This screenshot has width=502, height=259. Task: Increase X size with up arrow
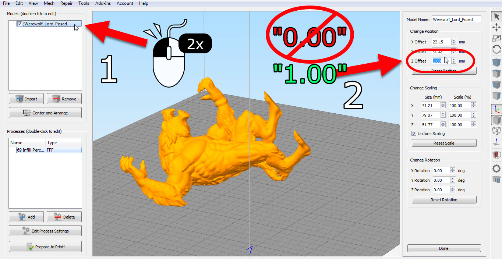click(443, 104)
